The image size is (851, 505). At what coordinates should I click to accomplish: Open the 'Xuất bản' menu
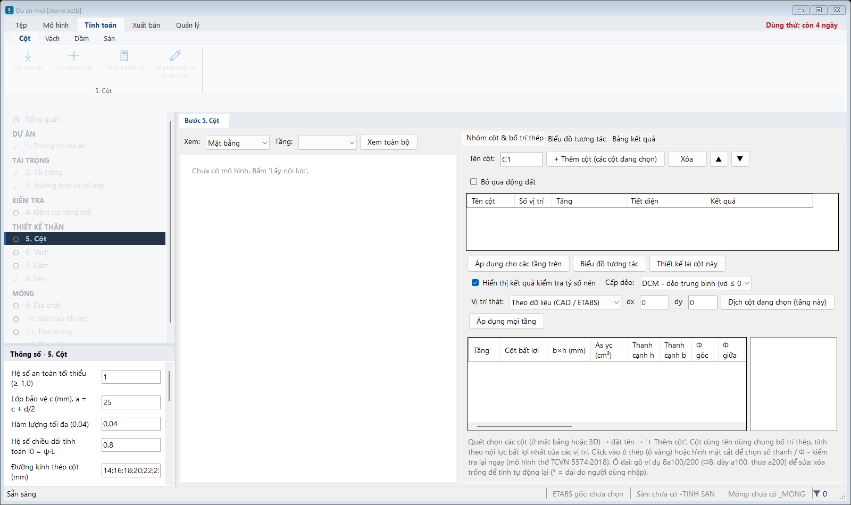[x=146, y=25]
